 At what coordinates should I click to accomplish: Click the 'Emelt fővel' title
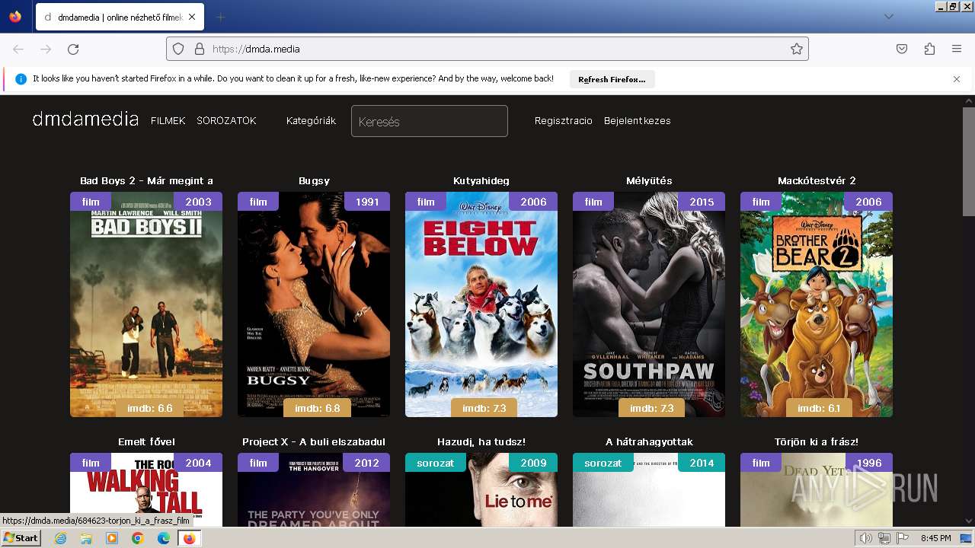[146, 442]
